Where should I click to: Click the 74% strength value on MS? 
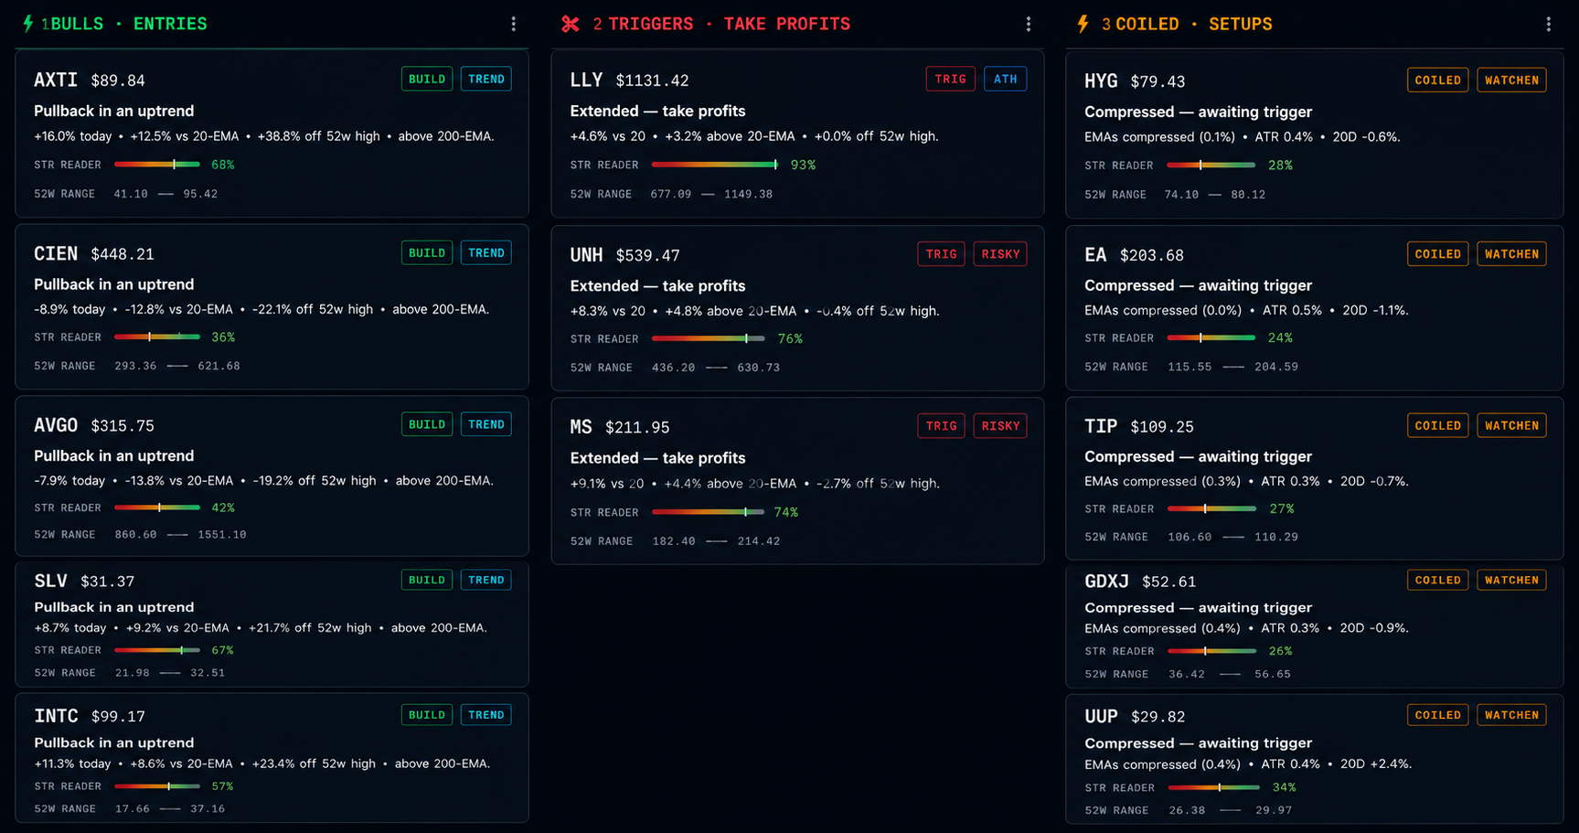pos(786,512)
